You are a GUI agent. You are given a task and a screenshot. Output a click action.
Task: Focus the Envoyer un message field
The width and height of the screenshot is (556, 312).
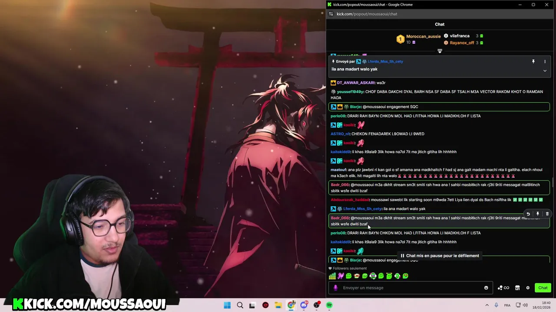coord(410,288)
